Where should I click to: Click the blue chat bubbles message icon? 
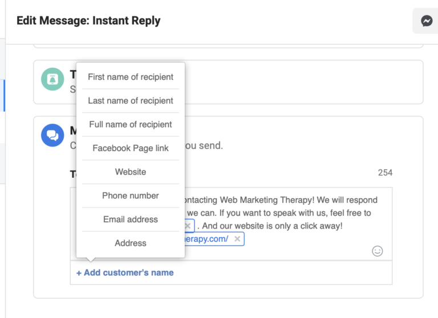(52, 136)
